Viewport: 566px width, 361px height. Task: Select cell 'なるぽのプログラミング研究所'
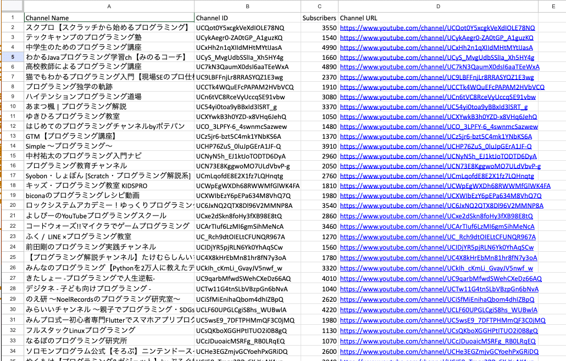pyautogui.click(x=109, y=341)
